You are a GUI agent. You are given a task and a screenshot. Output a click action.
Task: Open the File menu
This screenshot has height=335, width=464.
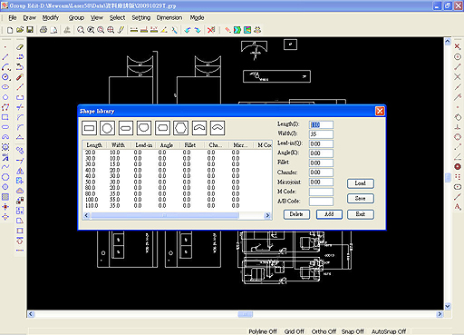(13, 18)
